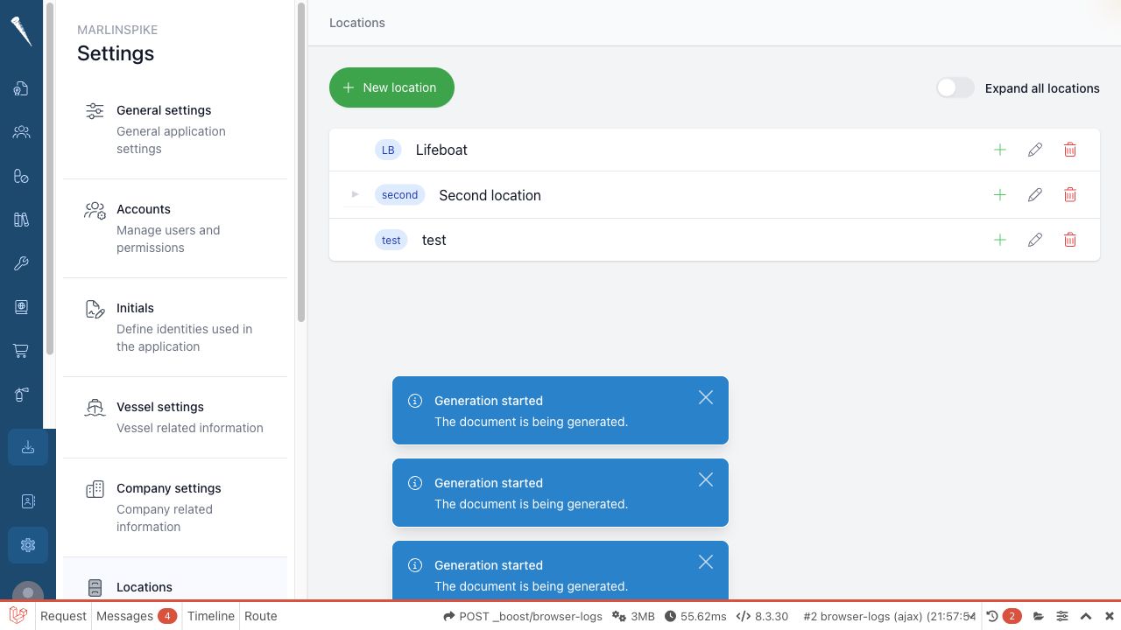Open the shopping cart sidebar icon
Screen dimensions: 1121x630
click(x=21, y=351)
